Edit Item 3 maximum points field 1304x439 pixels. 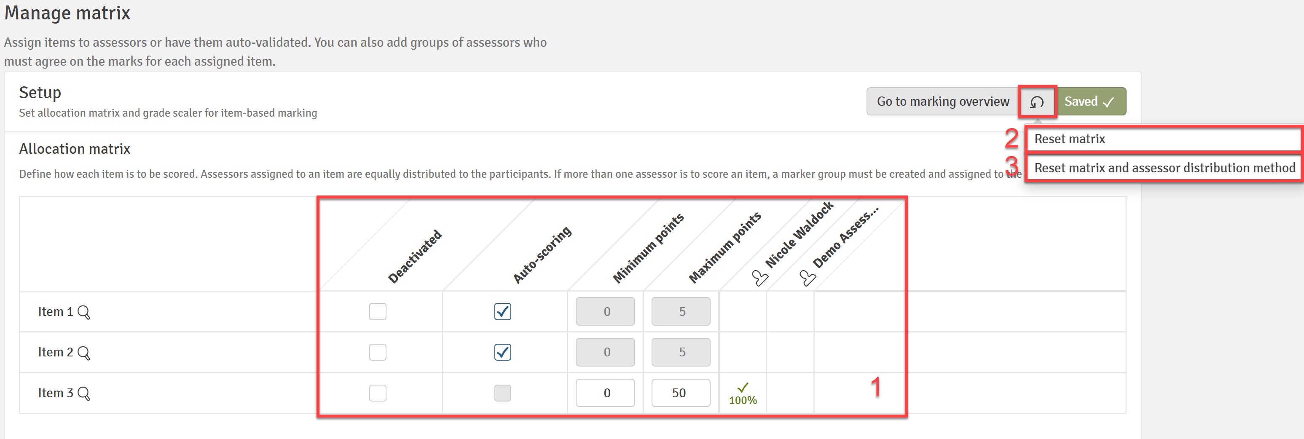680,393
